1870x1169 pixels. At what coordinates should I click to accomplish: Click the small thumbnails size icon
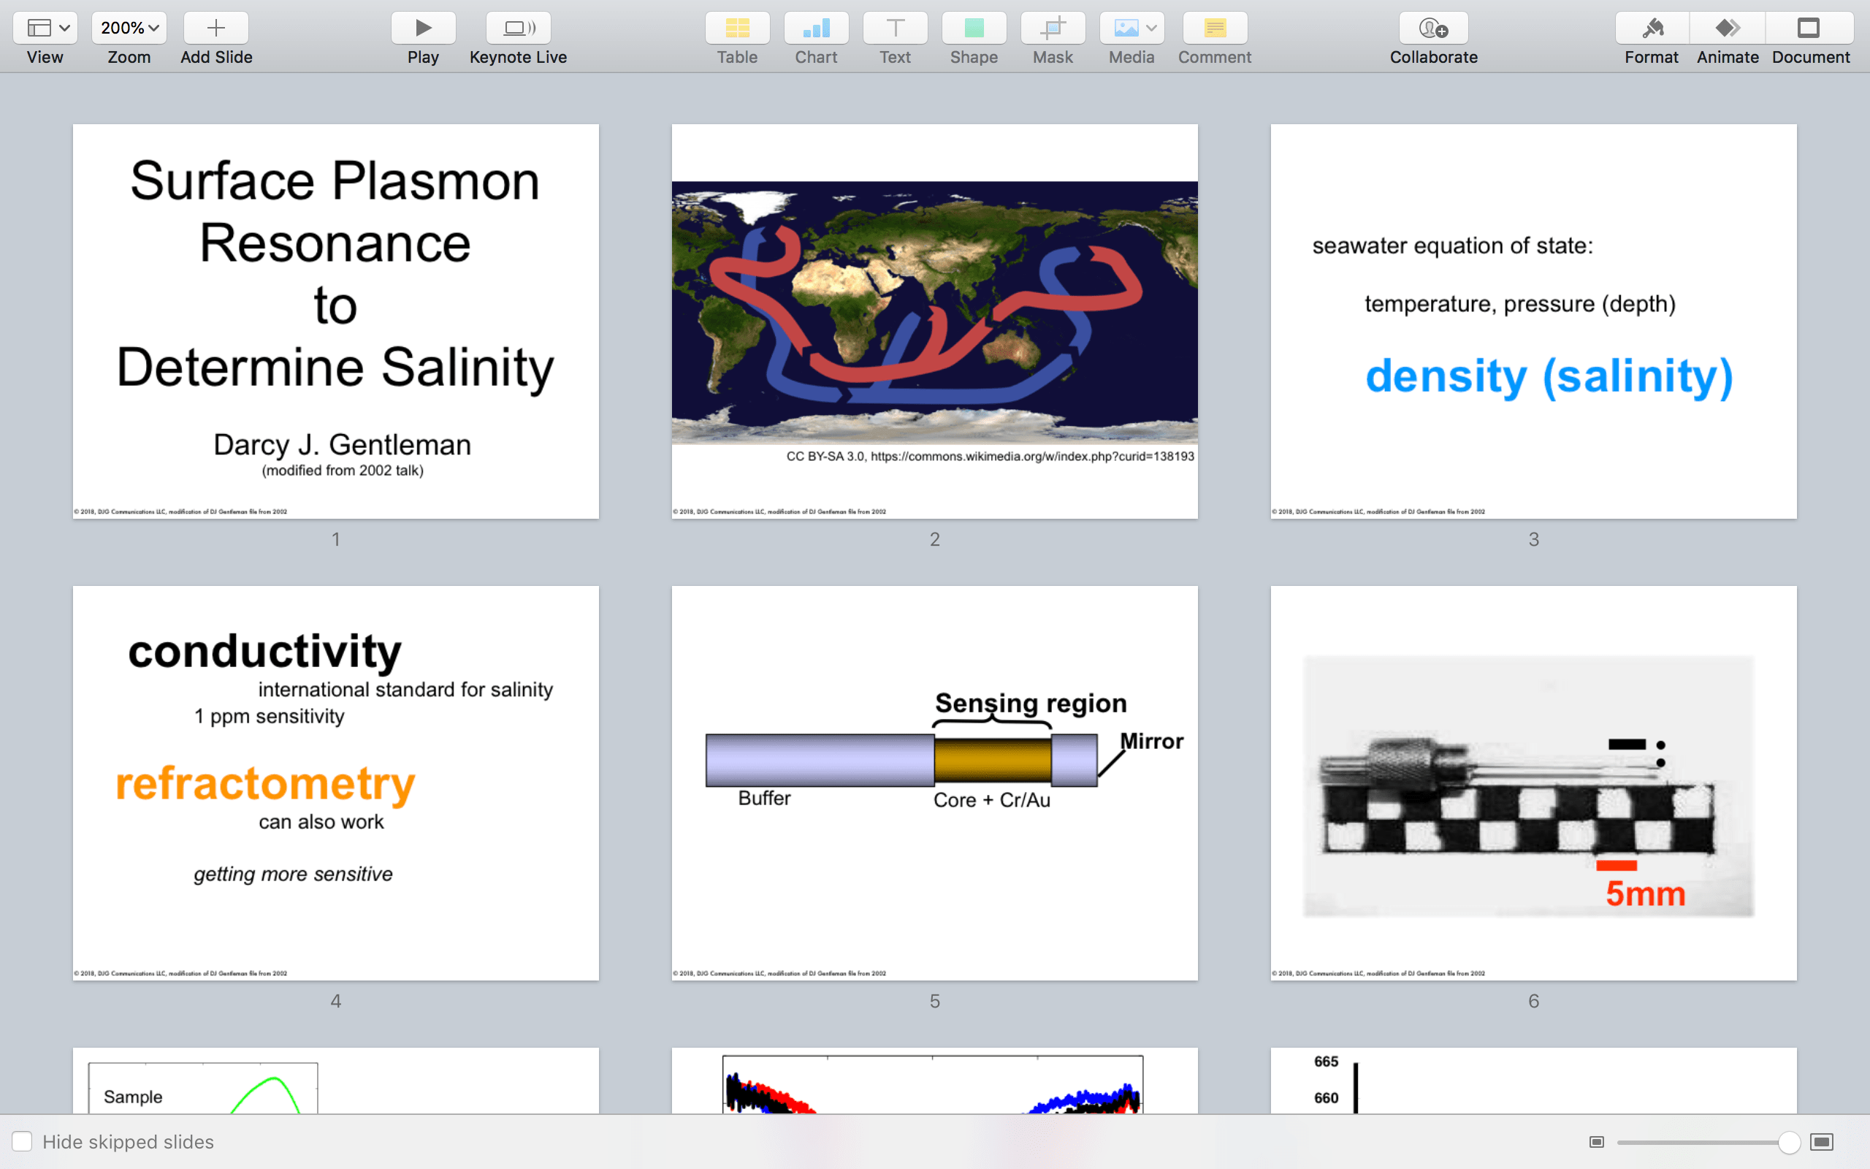[x=1597, y=1142]
